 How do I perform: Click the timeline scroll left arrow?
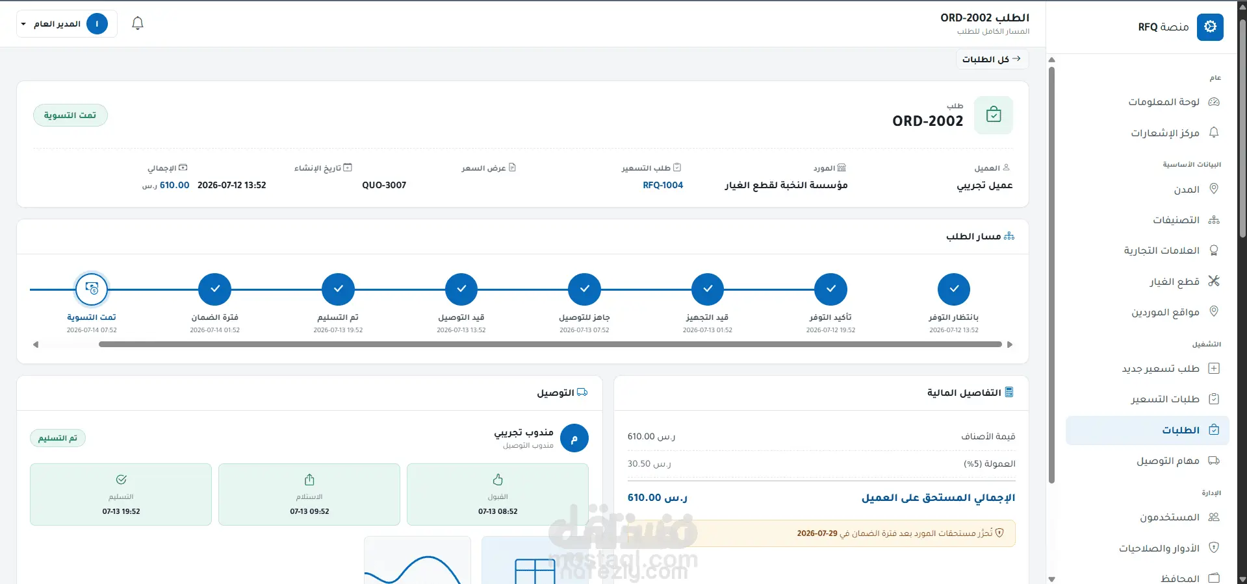click(36, 345)
